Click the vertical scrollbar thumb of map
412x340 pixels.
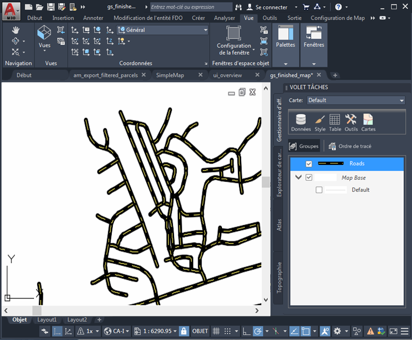pos(266,182)
